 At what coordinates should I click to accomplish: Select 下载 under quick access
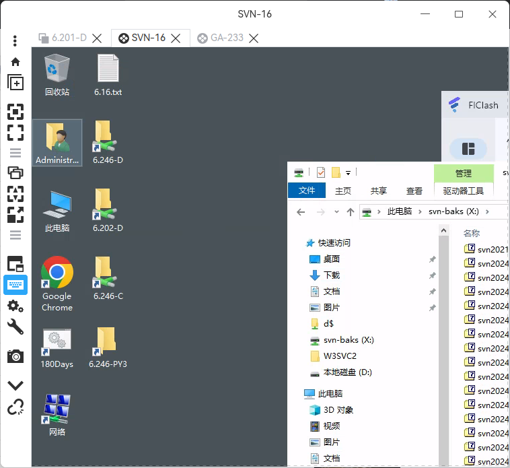[324, 275]
